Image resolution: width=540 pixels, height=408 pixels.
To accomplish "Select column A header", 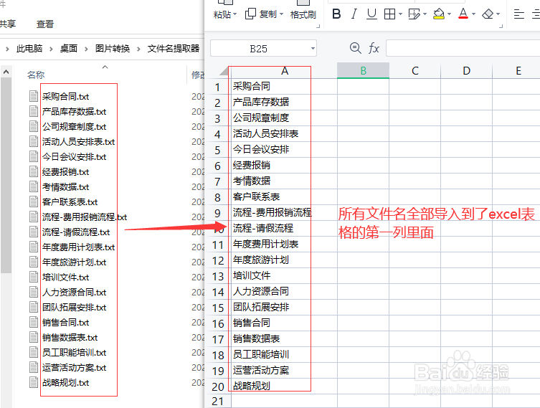I will click(x=284, y=70).
